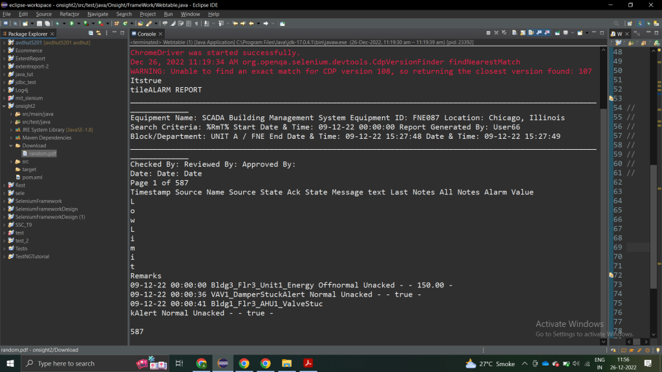Screen dimensions: 662x372
Task: Expand the avdhut5201 project node
Action: 5,43
